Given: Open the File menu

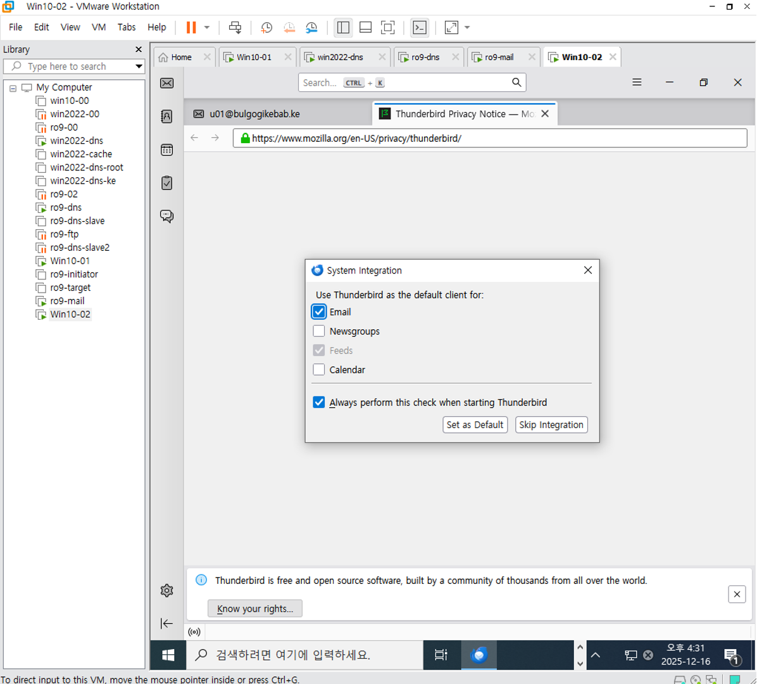Looking at the screenshot, I should 15,27.
